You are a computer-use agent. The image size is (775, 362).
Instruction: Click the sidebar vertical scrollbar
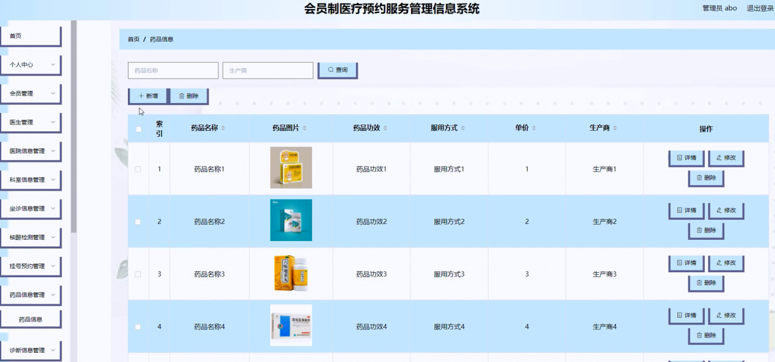[x=73, y=126]
